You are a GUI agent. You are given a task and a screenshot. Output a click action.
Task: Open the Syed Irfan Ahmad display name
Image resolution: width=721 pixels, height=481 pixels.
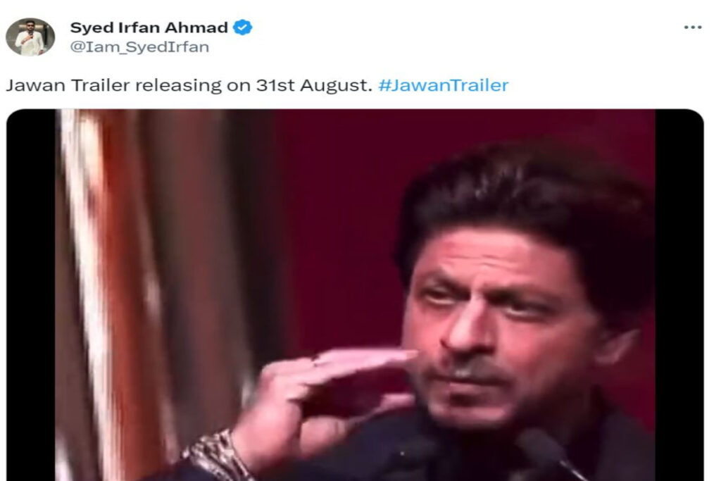(x=149, y=27)
